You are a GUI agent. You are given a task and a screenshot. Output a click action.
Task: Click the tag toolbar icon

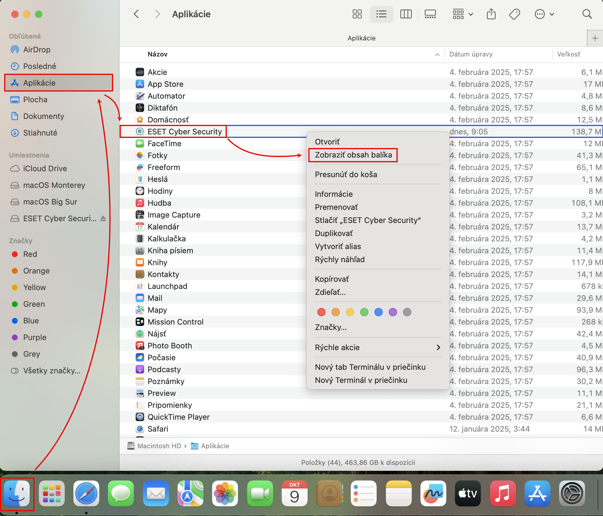point(514,14)
